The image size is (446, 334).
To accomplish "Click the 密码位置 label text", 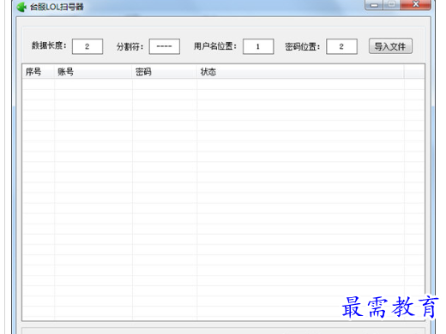I will tap(302, 46).
